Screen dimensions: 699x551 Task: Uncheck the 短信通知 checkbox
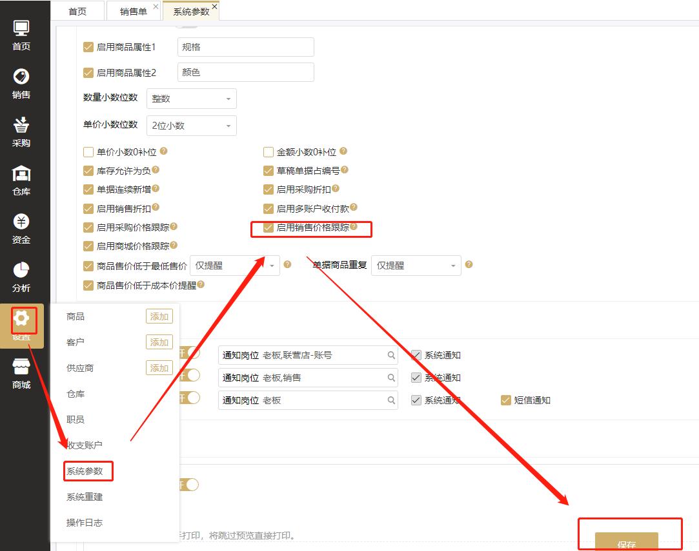pyautogui.click(x=505, y=400)
